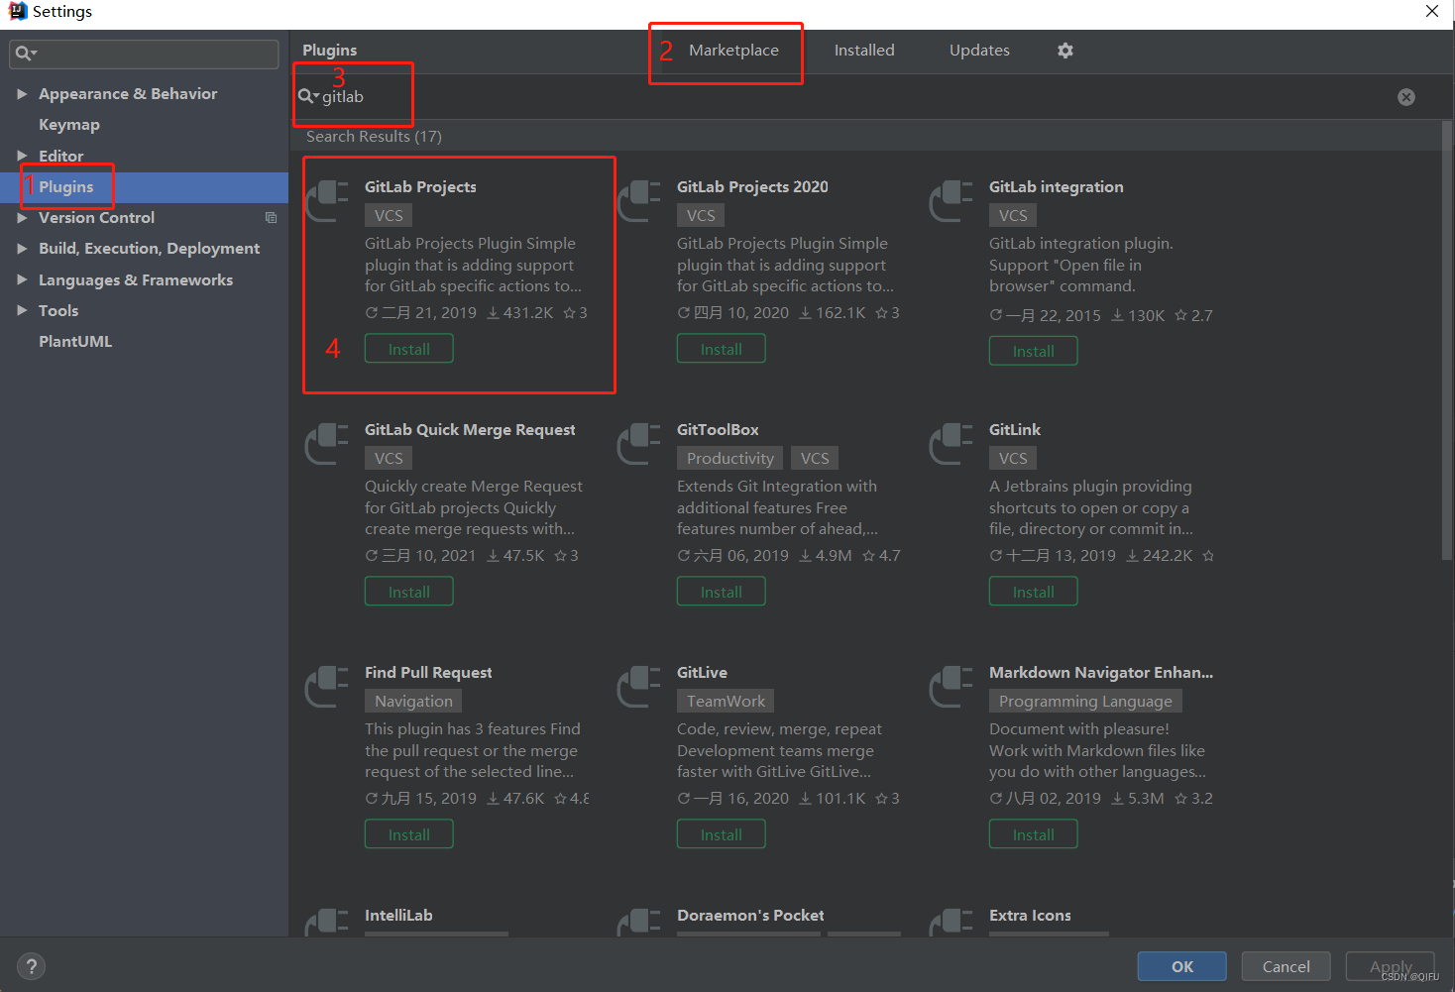Install the GitLab Projects 2020 plugin
This screenshot has width=1455, height=992.
[722, 349]
